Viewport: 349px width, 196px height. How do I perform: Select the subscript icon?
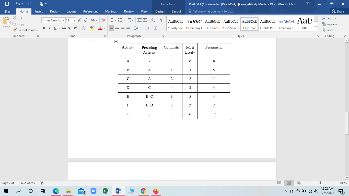[70, 28]
